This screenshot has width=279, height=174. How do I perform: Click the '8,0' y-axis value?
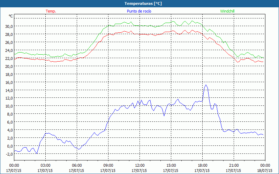(10, 114)
